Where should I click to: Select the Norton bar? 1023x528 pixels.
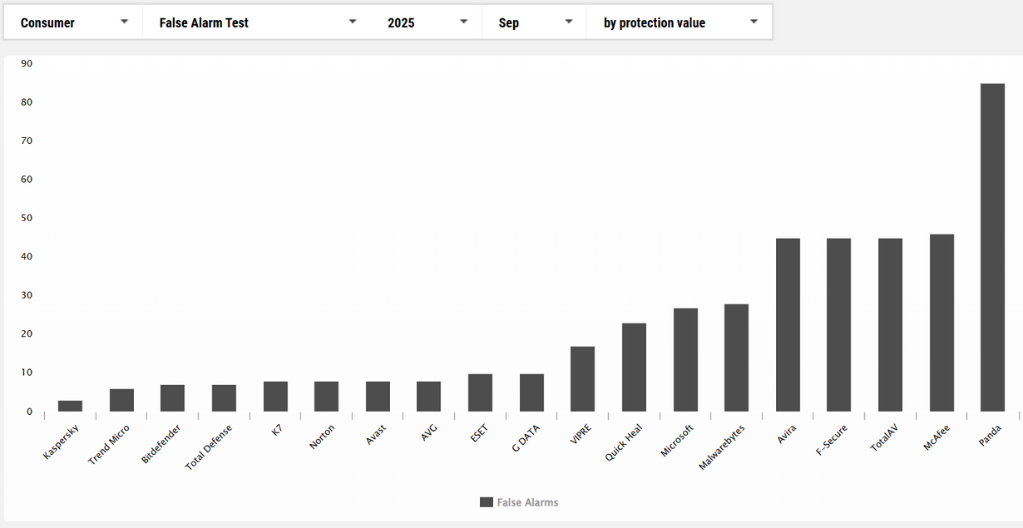coord(327,397)
